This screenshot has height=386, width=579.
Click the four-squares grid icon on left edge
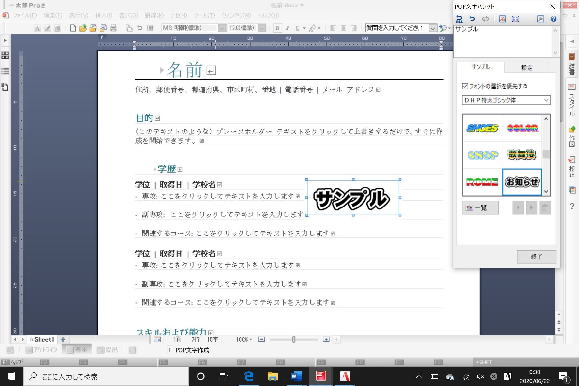5,55
